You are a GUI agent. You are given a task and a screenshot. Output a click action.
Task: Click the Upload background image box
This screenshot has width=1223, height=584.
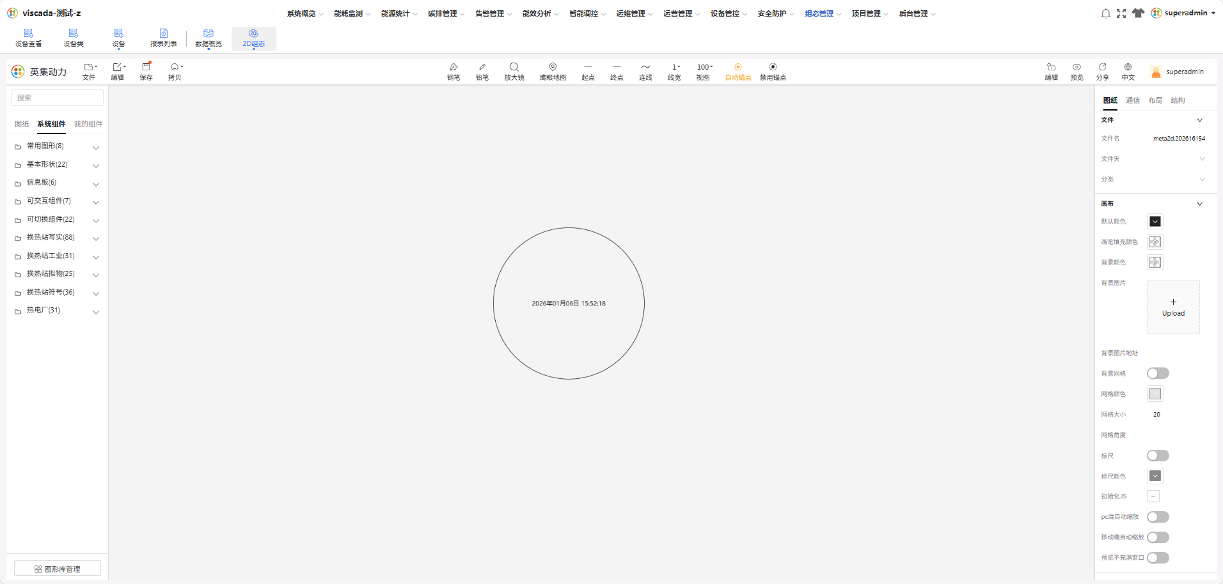point(1173,307)
